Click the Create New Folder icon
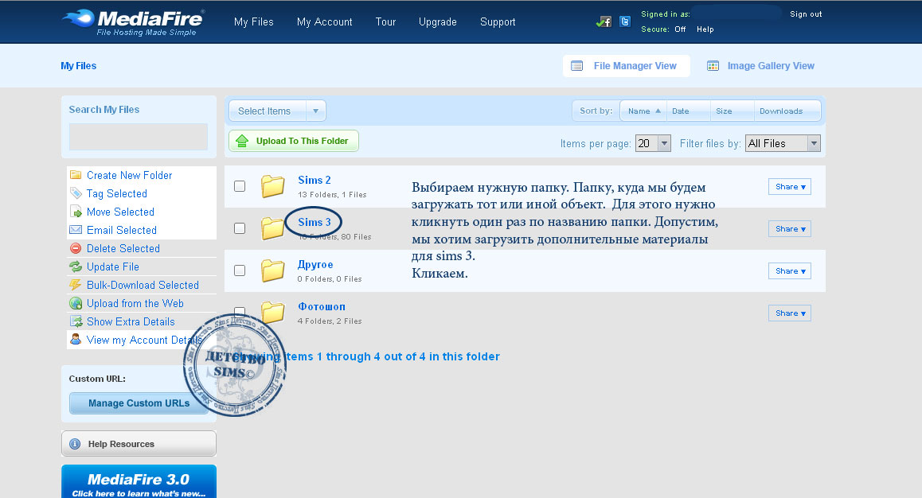922x498 pixels. coord(76,175)
